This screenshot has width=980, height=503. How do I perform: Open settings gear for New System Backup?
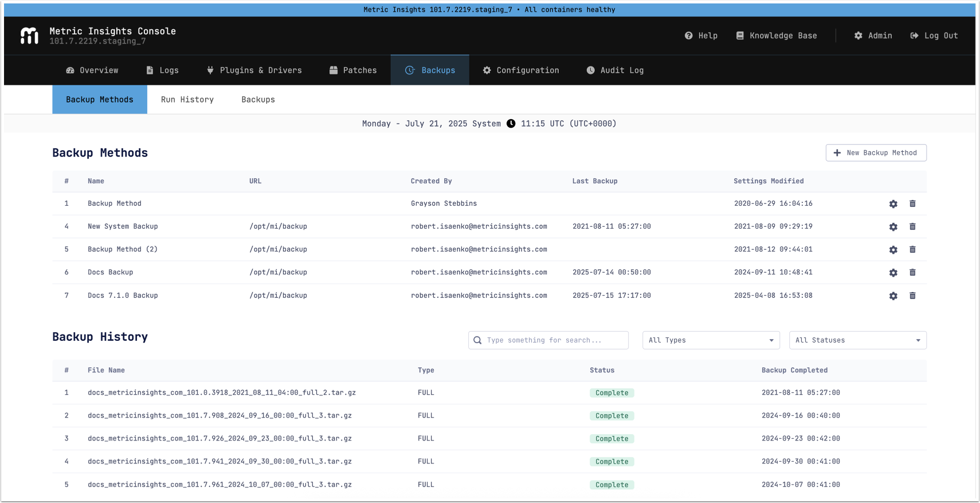(x=893, y=227)
